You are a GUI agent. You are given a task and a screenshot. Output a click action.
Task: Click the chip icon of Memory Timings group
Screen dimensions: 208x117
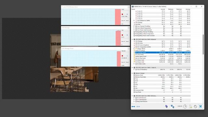click(134, 73)
